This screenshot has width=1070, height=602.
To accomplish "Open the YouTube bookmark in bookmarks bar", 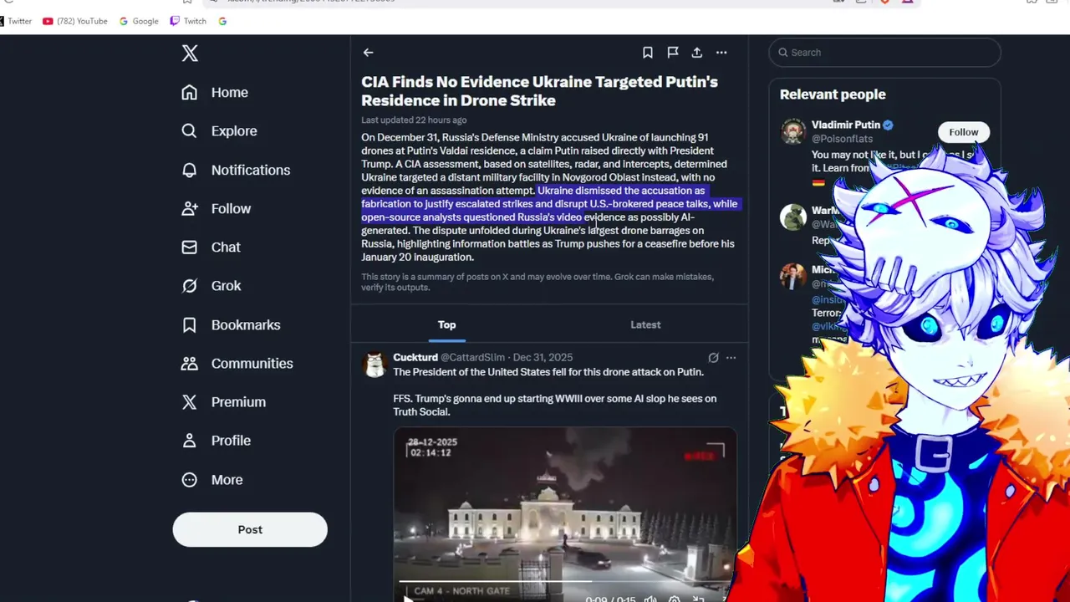I will [75, 21].
